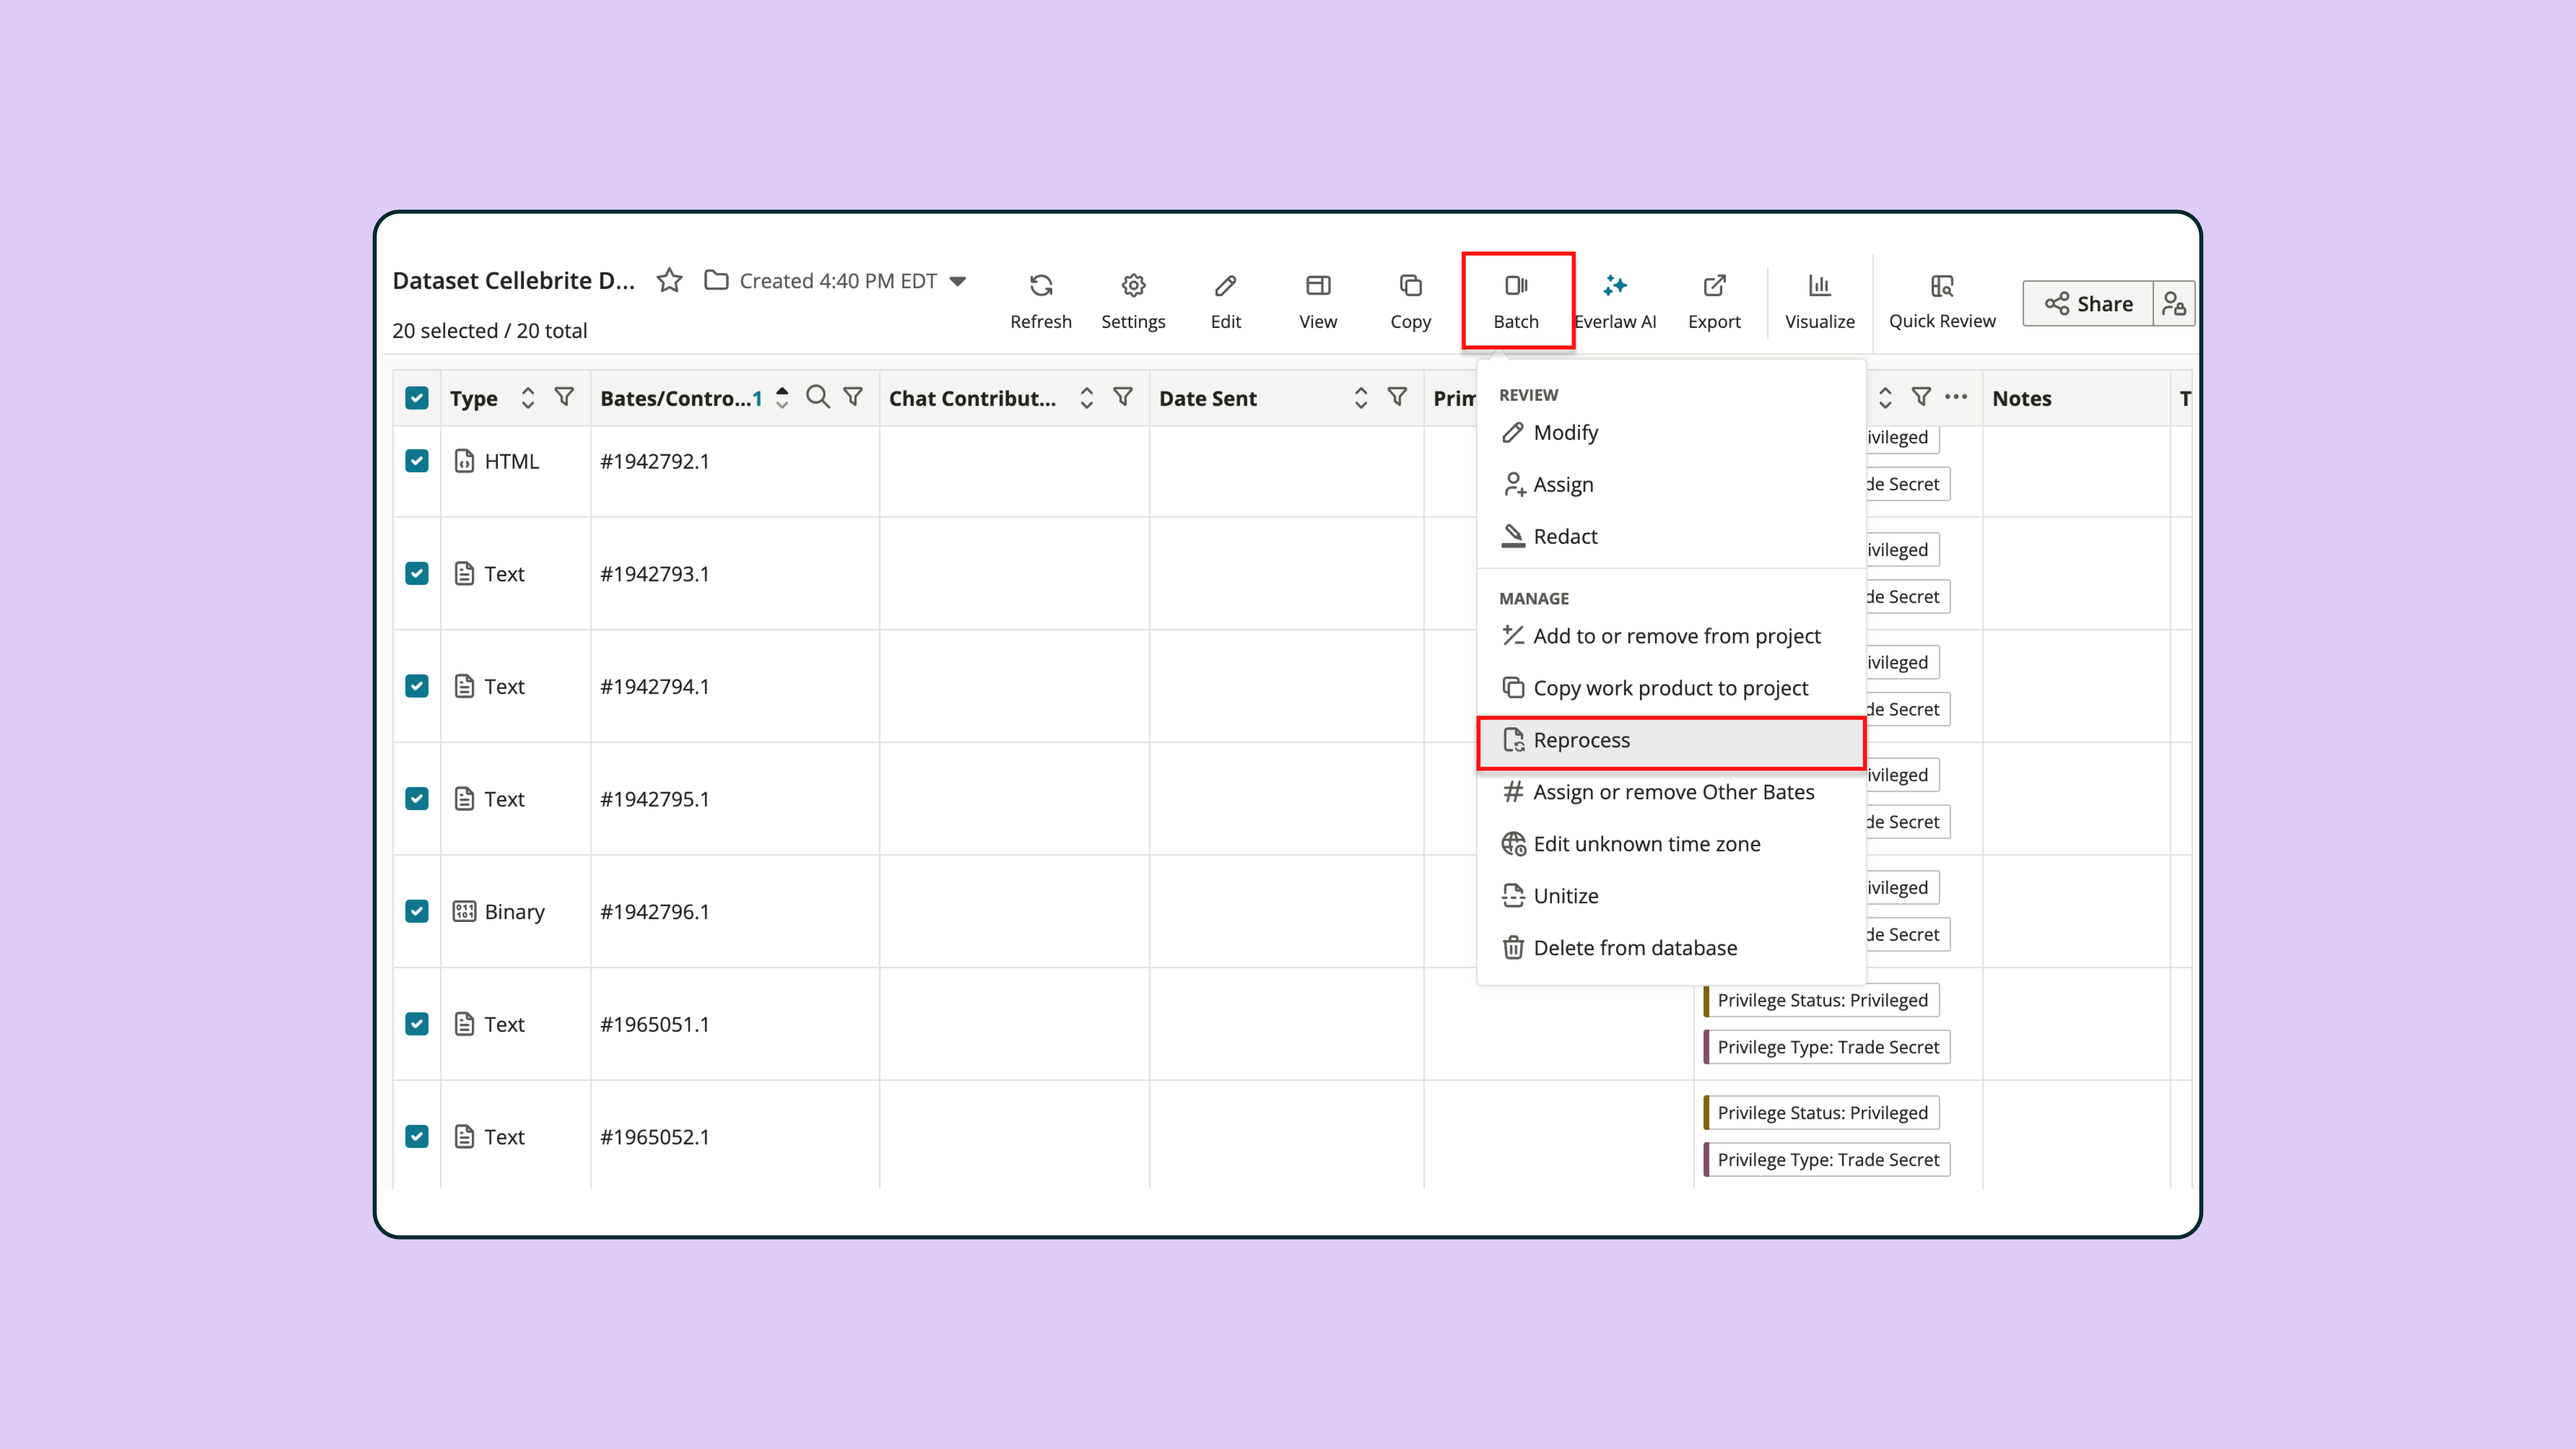Uncheck the row for #1942792.1
2576x1449 pixels.
[x=417, y=461]
